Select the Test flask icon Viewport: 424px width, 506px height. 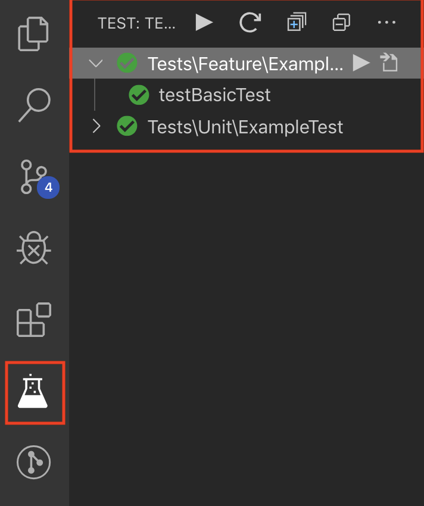pos(34,393)
